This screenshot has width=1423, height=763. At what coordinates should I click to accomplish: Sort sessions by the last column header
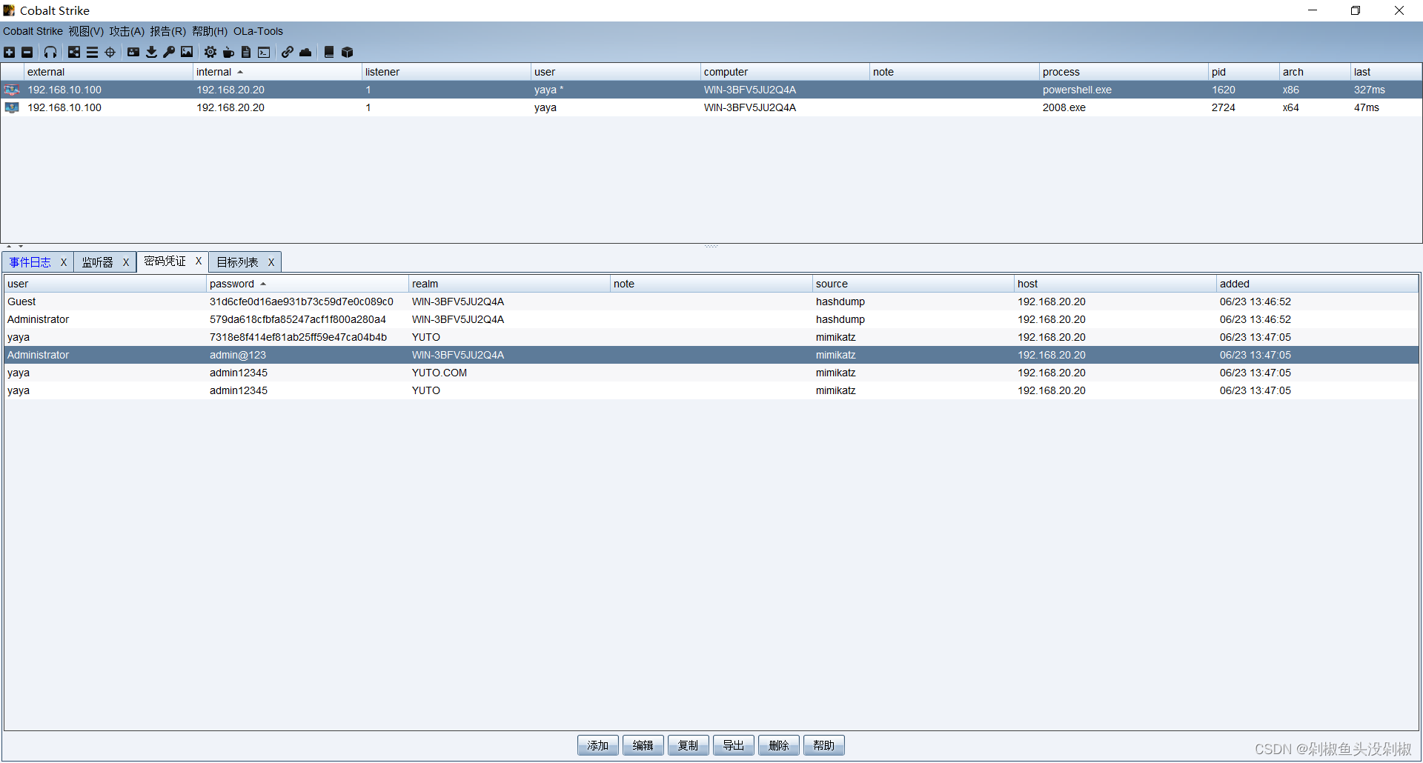(1386, 72)
